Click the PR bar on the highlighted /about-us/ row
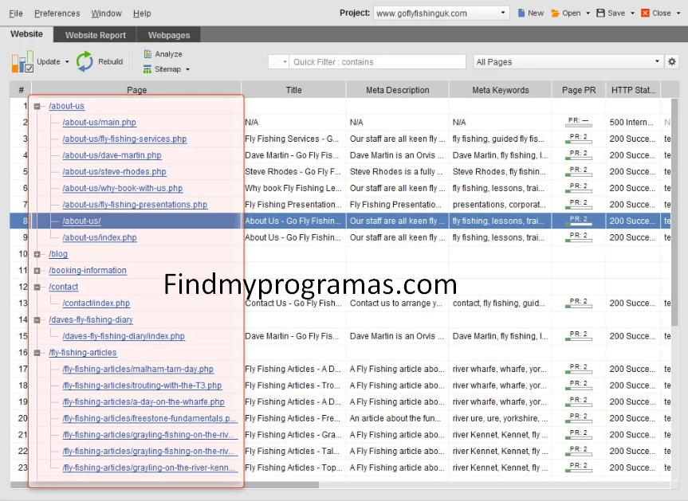The image size is (688, 501). click(x=579, y=221)
